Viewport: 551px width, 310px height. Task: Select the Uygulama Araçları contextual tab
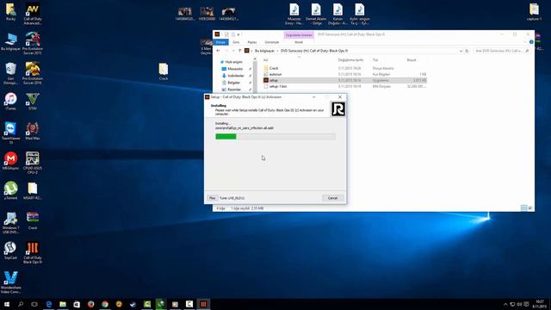point(299,35)
